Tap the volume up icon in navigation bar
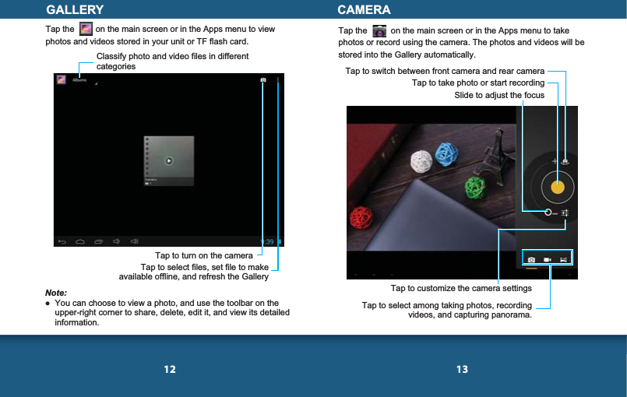 pyautogui.click(x=134, y=241)
